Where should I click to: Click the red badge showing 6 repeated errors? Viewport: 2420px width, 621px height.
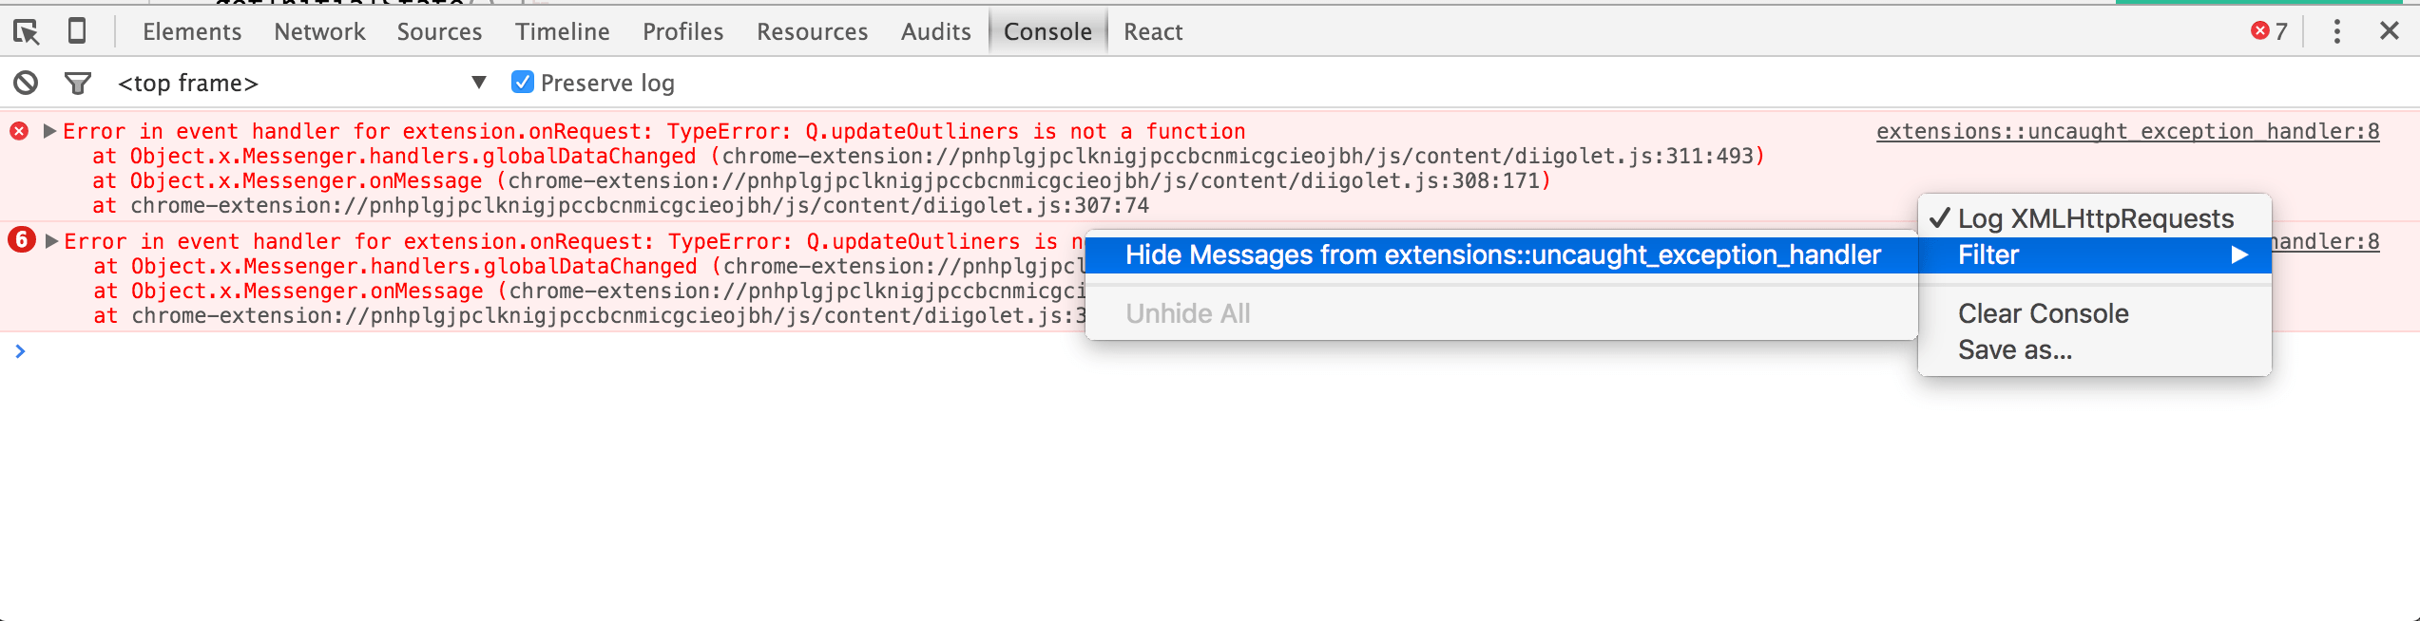(x=20, y=241)
